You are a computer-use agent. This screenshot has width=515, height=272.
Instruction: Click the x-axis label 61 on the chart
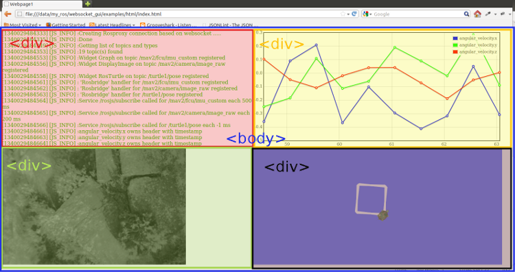pos(391,144)
